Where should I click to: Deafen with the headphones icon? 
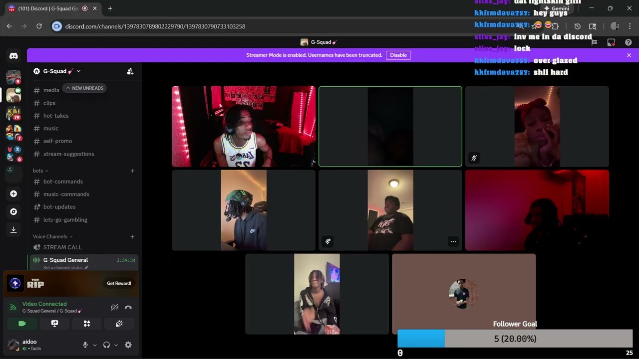pyautogui.click(x=106, y=345)
